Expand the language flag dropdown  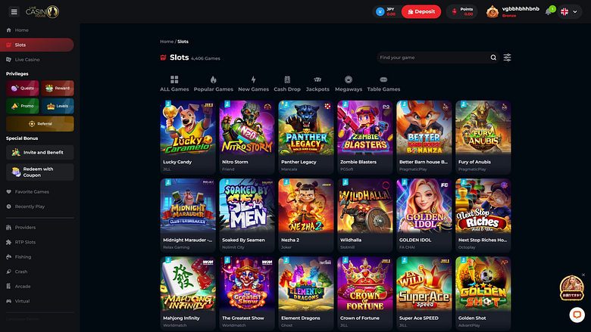(569, 11)
